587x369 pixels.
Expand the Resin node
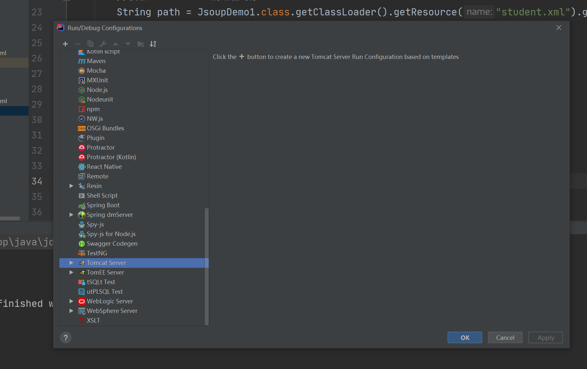[x=71, y=186]
